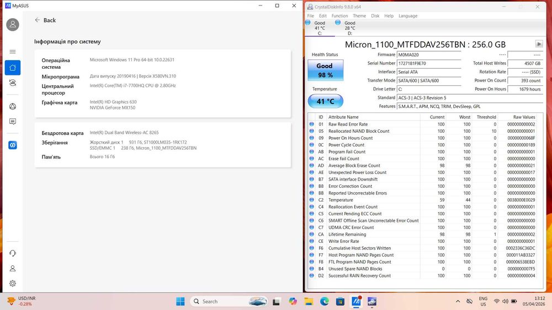Open MyASUS settings gear icon
The width and height of the screenshot is (552, 310).
pyautogui.click(x=13, y=284)
